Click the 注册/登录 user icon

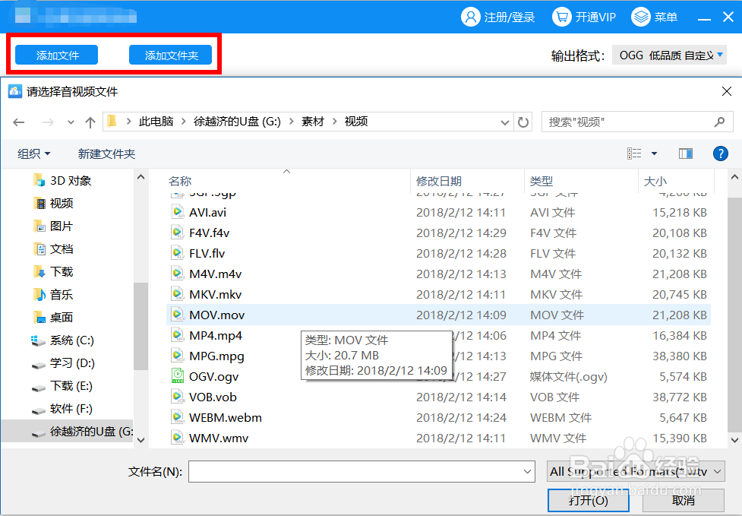(470, 17)
